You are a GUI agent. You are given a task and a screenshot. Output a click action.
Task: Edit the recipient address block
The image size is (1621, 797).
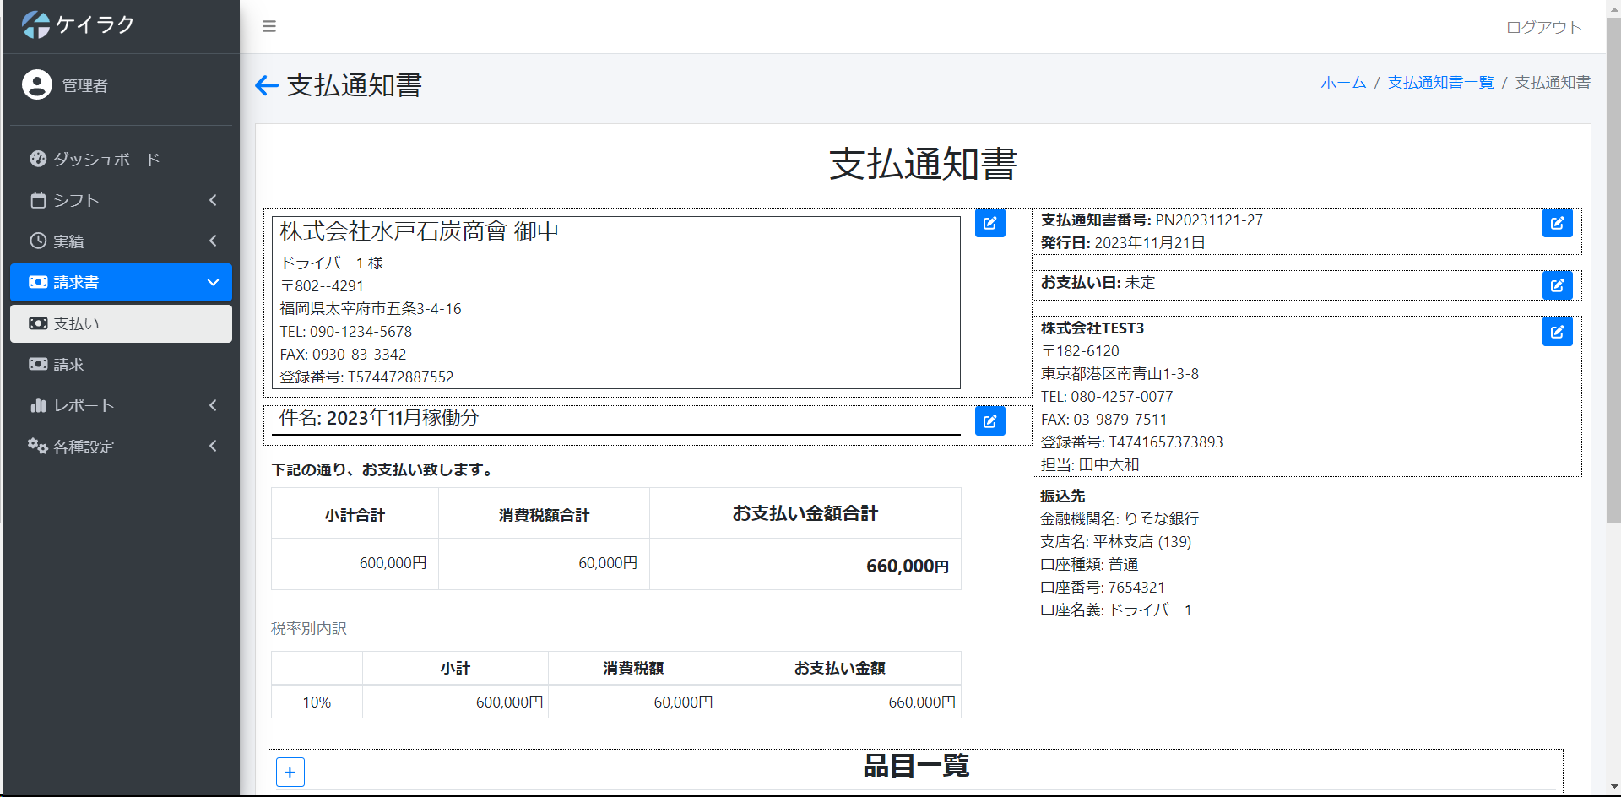coord(989,223)
